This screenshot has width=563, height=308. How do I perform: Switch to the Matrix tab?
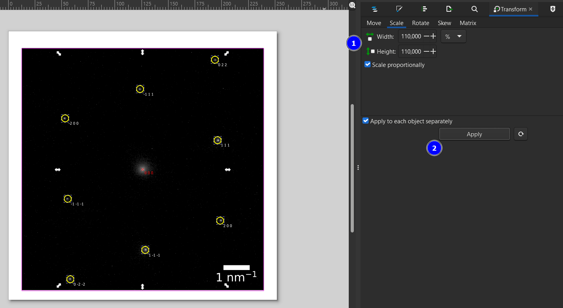(468, 23)
